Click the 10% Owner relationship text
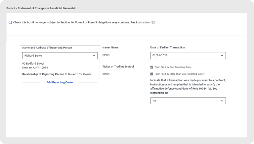254x144 pixels. pyautogui.click(x=84, y=74)
